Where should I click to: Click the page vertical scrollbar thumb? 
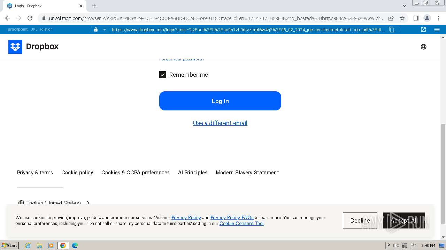coord(443,174)
